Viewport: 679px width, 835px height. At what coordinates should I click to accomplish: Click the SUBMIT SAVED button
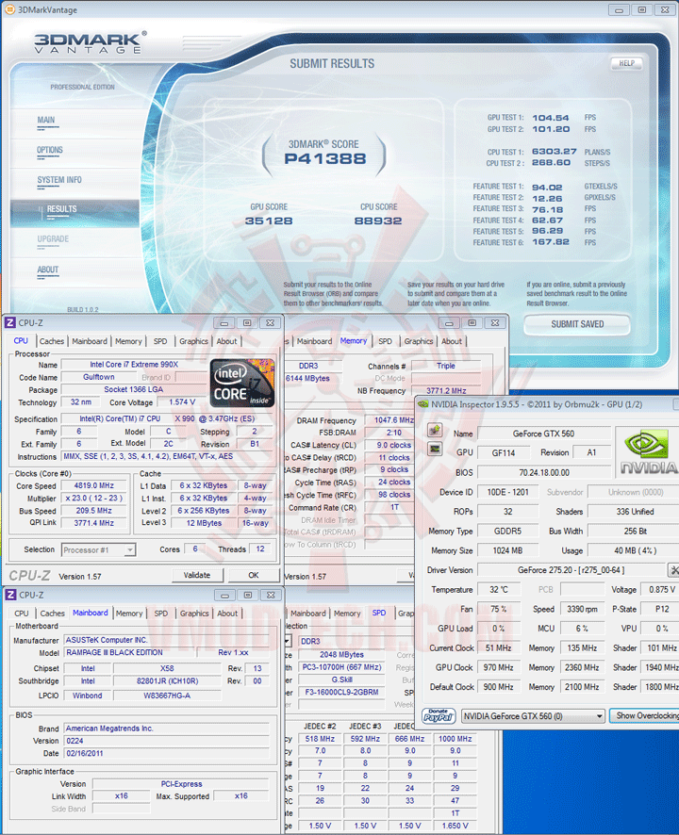(577, 324)
